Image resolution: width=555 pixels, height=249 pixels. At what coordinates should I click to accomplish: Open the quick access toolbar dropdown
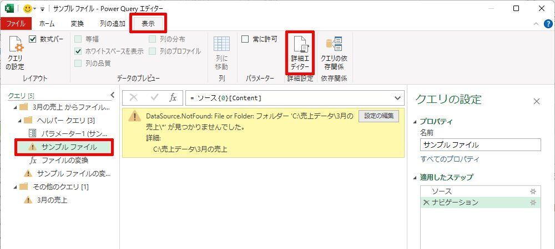[x=43, y=9]
